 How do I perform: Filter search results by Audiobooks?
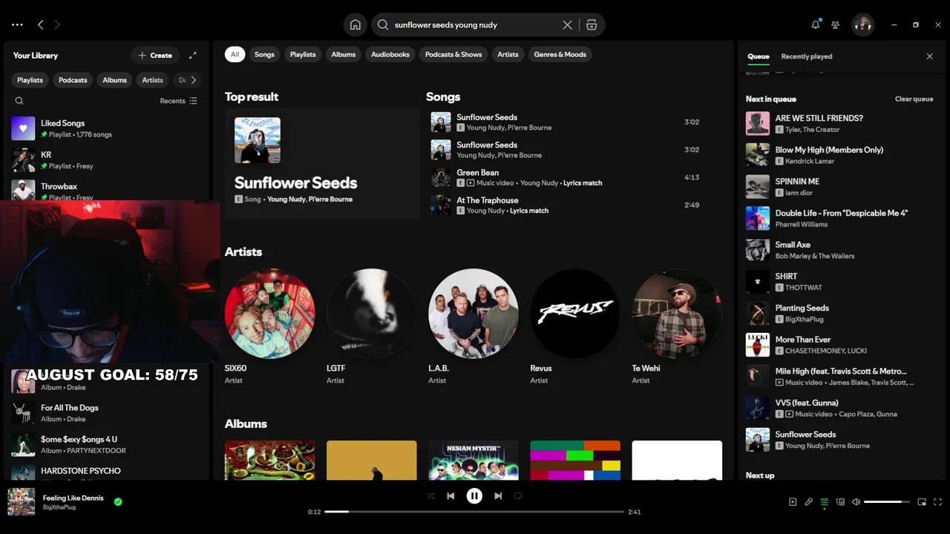390,54
